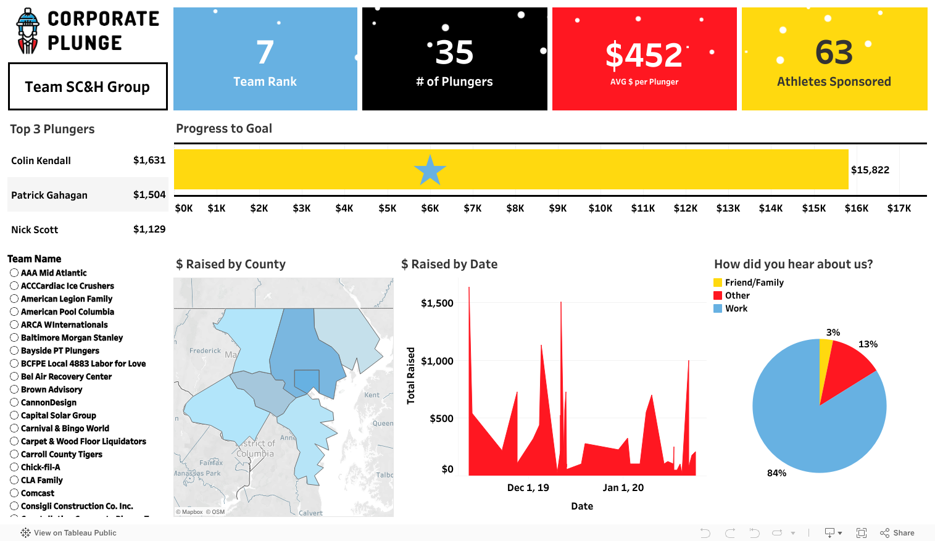Open dropdown arrow next to download icon
The image size is (935, 541).
pos(840,534)
